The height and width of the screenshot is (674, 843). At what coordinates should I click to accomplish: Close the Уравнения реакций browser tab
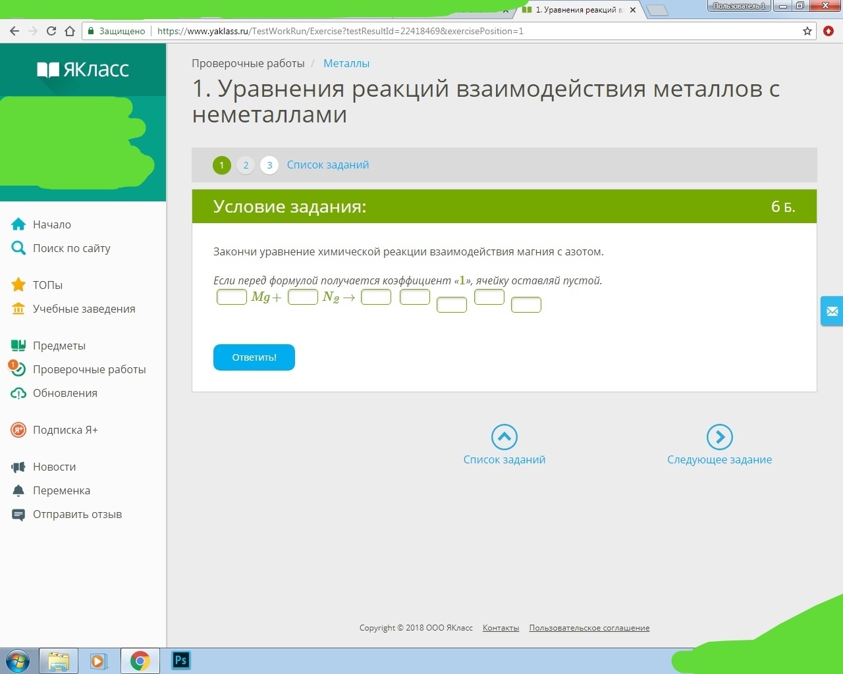pos(633,10)
